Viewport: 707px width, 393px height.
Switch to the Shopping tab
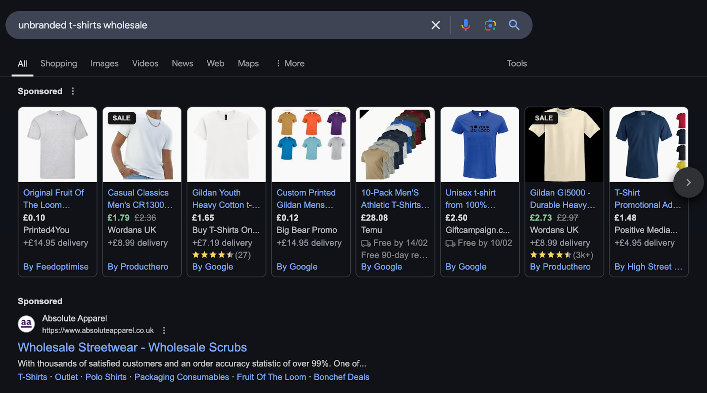coord(59,64)
